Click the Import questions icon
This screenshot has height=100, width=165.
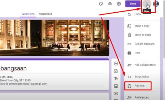point(116,71)
